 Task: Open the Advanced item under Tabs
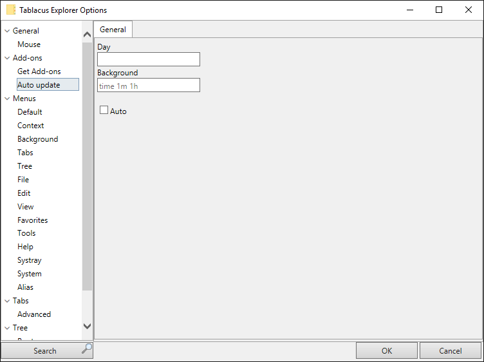pos(34,314)
